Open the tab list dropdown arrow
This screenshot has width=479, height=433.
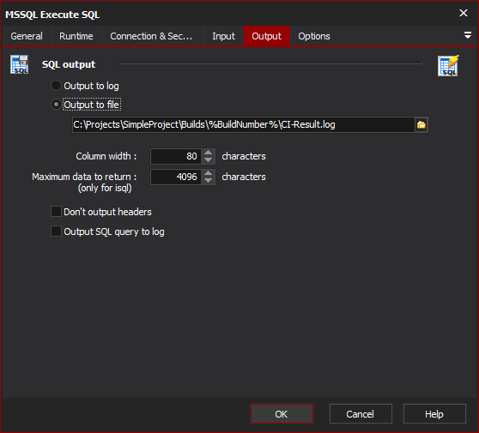click(x=467, y=35)
